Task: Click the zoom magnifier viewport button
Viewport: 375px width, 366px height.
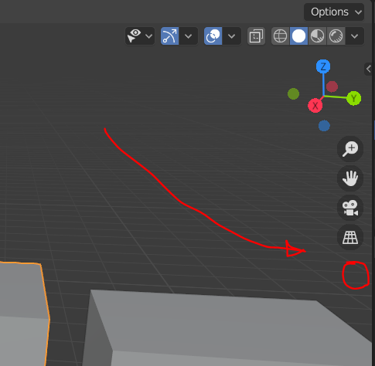Action: (350, 149)
